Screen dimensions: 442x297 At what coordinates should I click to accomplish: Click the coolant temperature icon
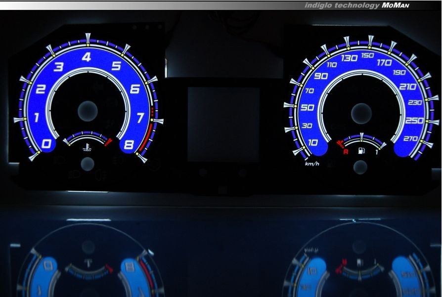coord(87,147)
